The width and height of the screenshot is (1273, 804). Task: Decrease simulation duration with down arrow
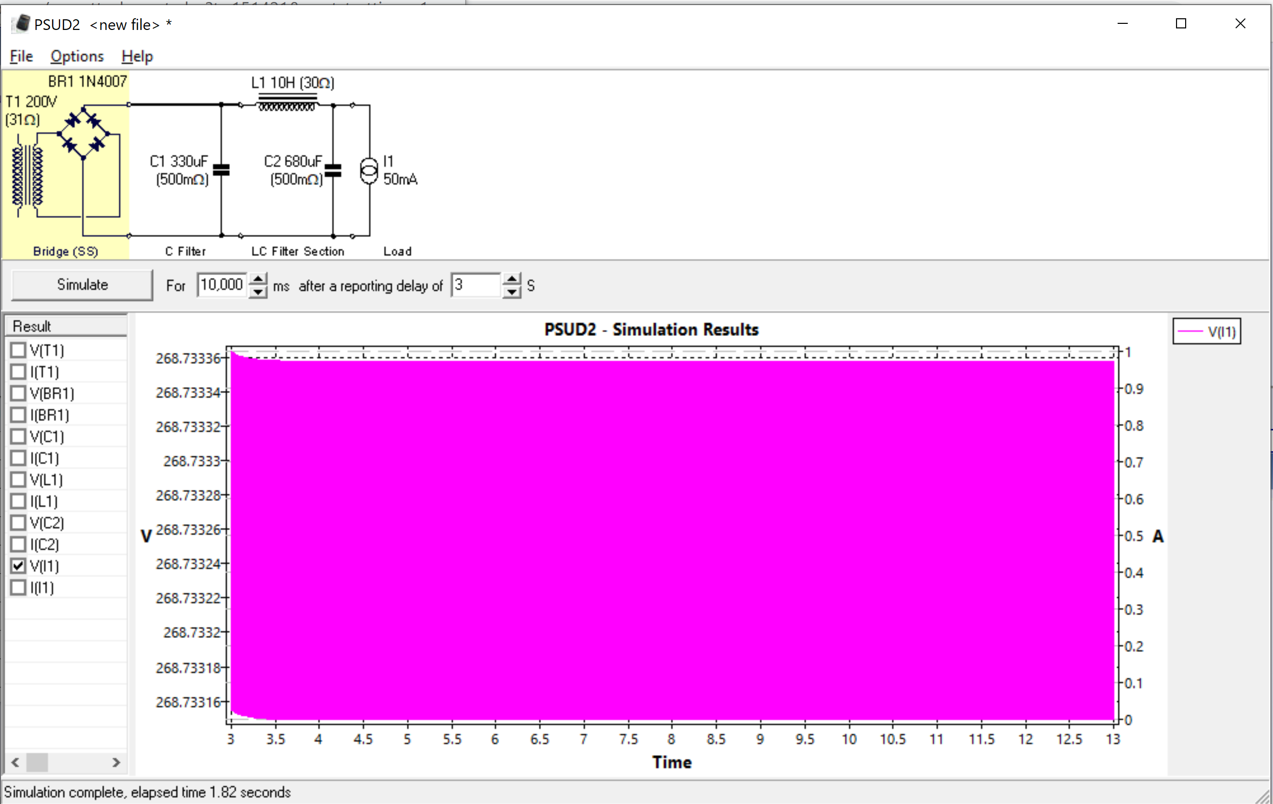(x=257, y=292)
